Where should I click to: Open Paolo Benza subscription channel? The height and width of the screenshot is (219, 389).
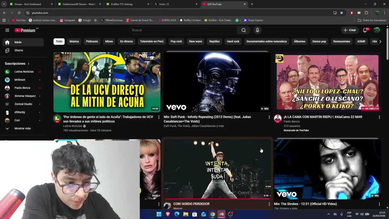click(x=23, y=88)
